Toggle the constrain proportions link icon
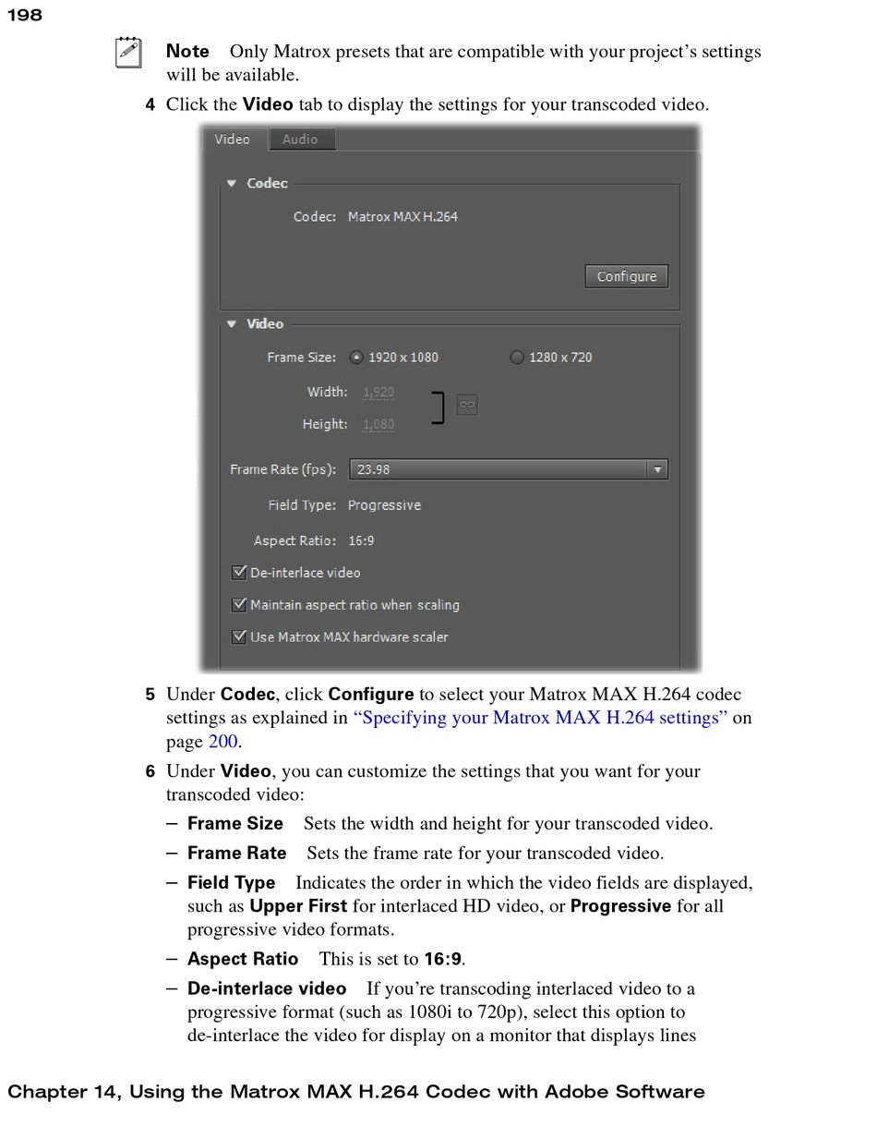 point(467,405)
